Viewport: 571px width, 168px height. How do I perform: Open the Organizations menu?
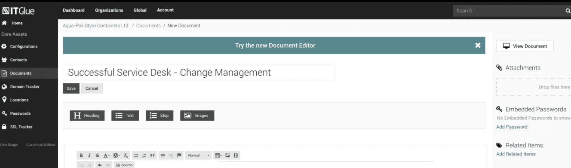coord(109,10)
